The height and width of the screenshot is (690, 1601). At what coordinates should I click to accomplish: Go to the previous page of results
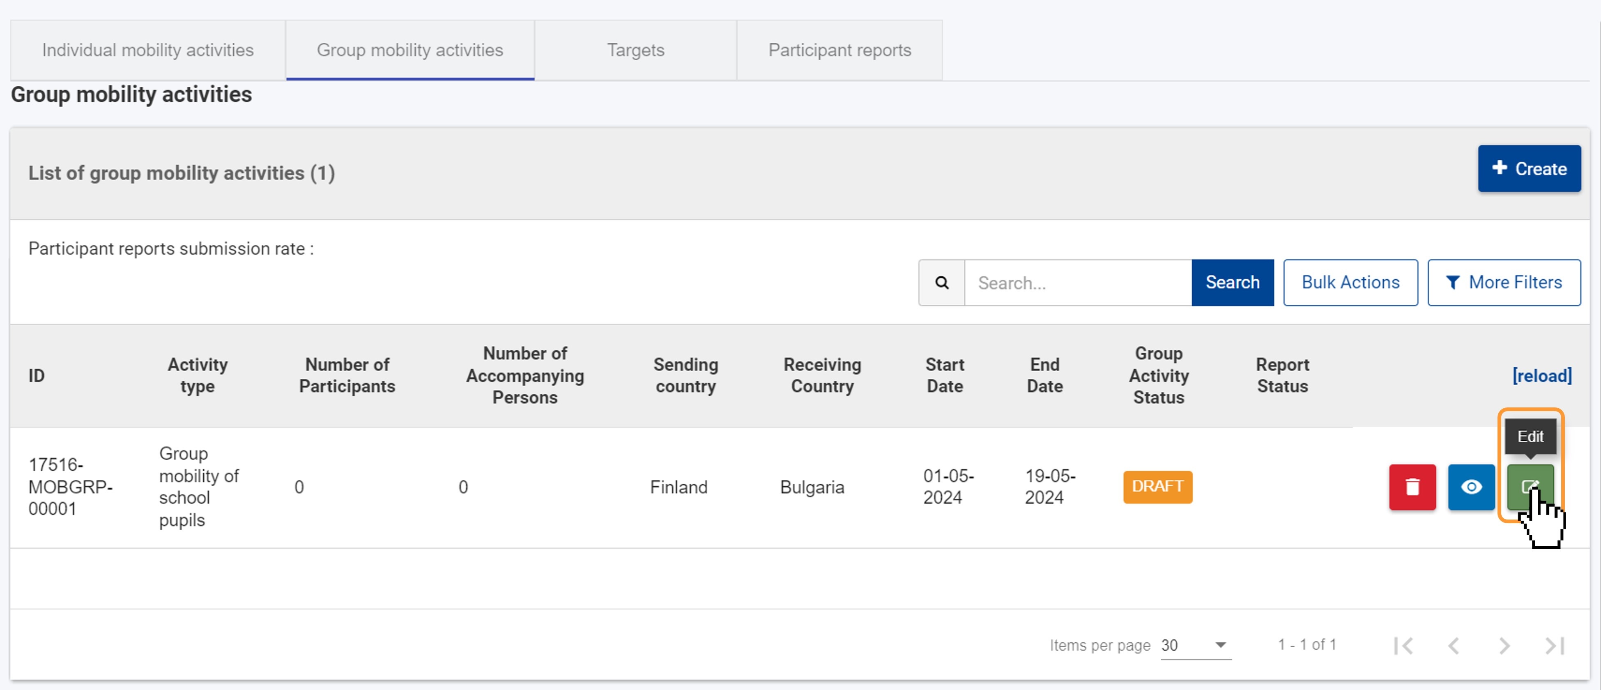(1454, 646)
